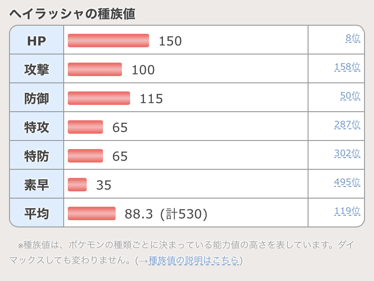Click the 素早 red stat bar

point(77,185)
